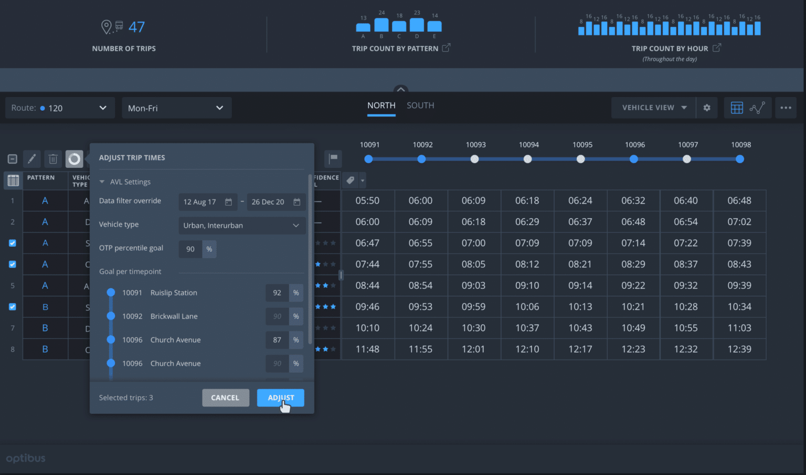Switch to the SOUTH direction tab

[x=420, y=105]
